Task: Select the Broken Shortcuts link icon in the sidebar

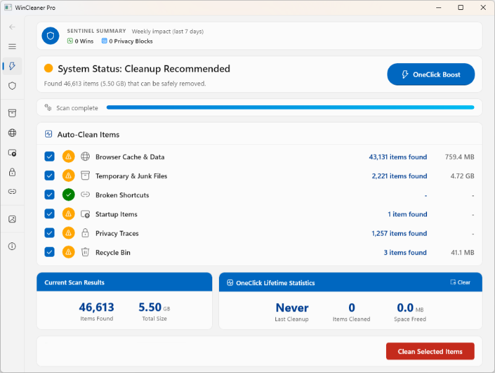Action: (x=11, y=192)
